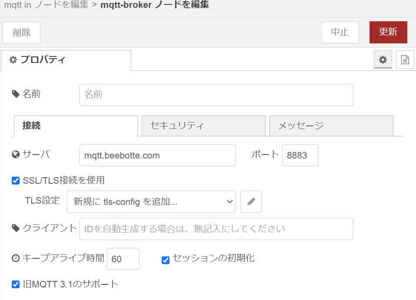Switch to the セキュリティ tab

203,125
